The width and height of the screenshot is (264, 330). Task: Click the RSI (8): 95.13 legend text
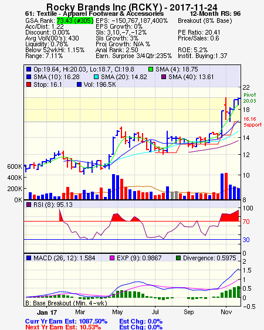pos(53,205)
